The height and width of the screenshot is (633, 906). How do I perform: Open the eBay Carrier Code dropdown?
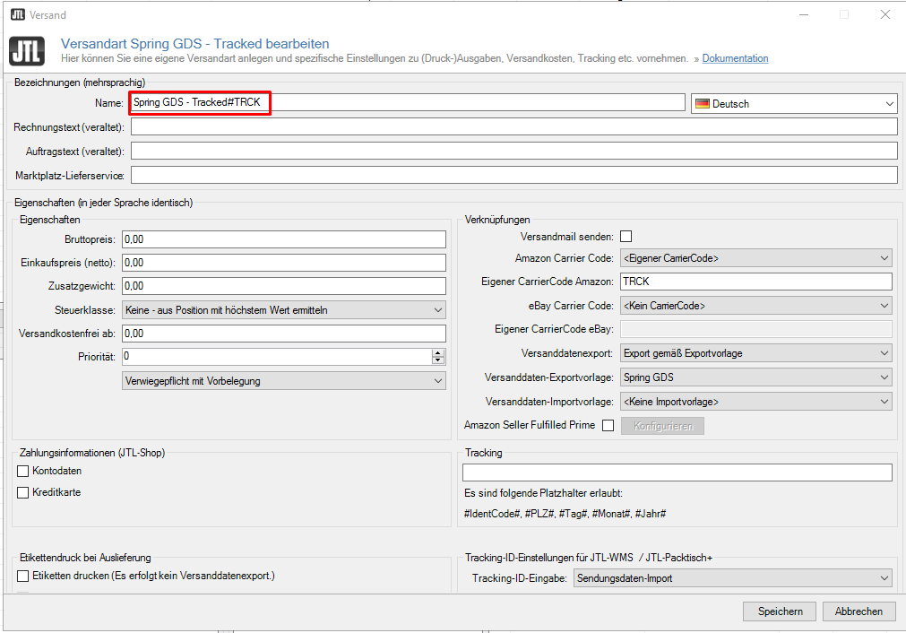755,306
